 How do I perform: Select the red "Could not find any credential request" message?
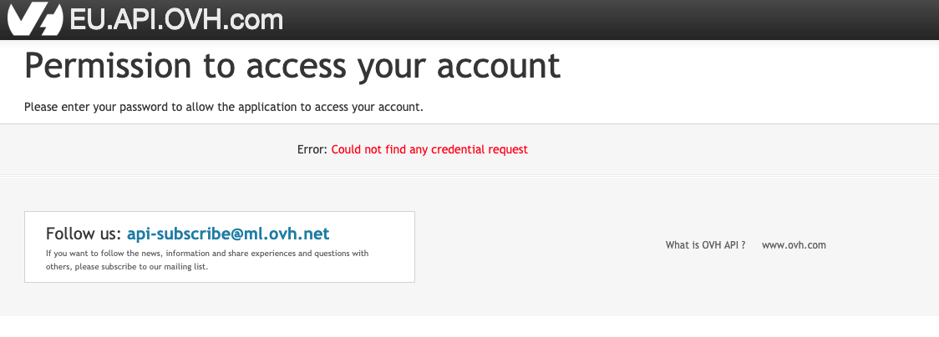pos(429,150)
